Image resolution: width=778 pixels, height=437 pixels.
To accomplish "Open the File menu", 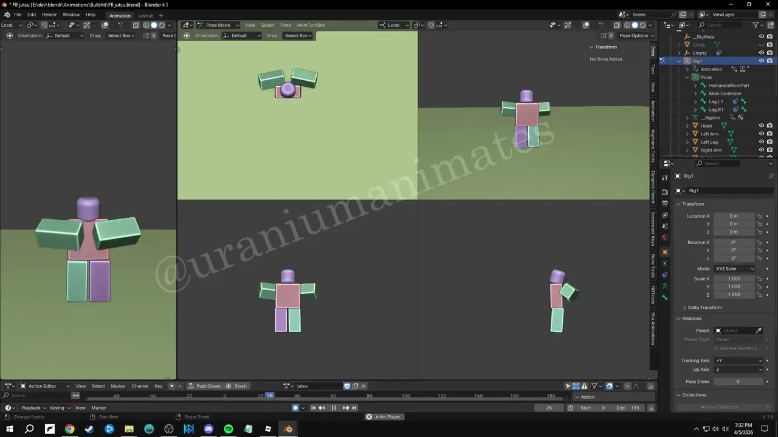I will [18, 15].
